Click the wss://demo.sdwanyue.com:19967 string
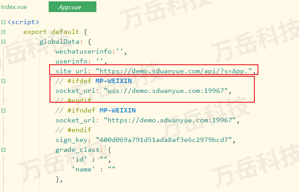Image resolution: width=299 pixels, height=192 pixels. (166, 91)
